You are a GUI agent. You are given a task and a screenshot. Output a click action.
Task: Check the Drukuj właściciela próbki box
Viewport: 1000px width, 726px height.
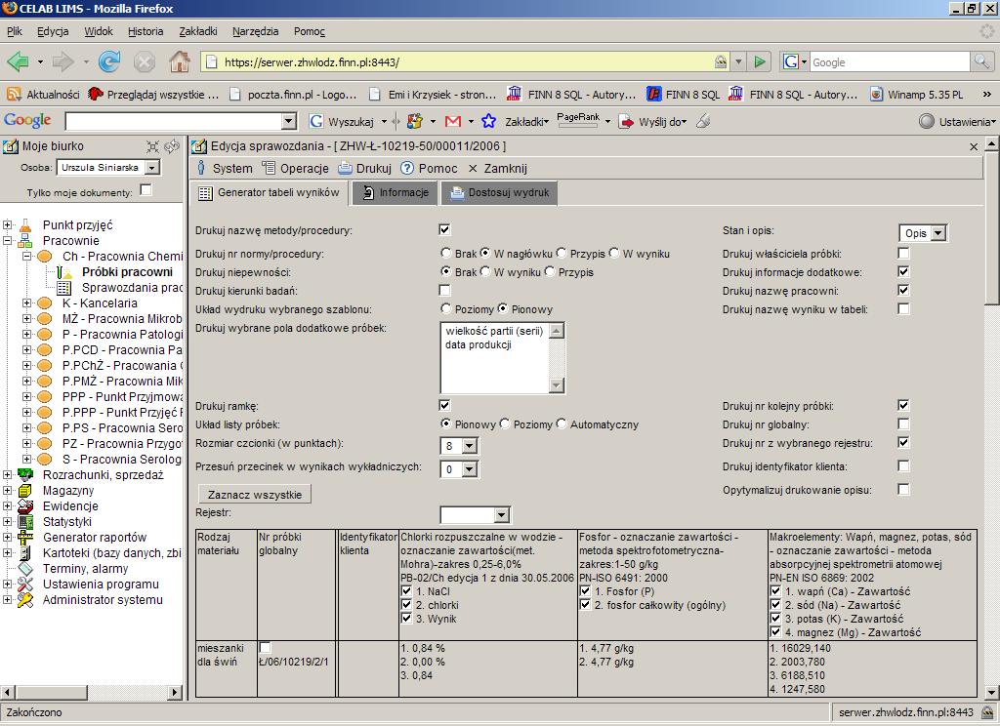click(903, 253)
